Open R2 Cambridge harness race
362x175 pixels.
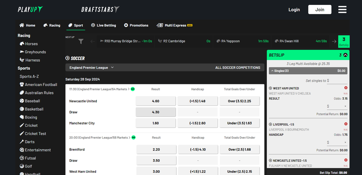click(184, 41)
